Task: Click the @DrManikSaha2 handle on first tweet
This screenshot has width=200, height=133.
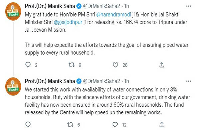Action: [x=102, y=6]
